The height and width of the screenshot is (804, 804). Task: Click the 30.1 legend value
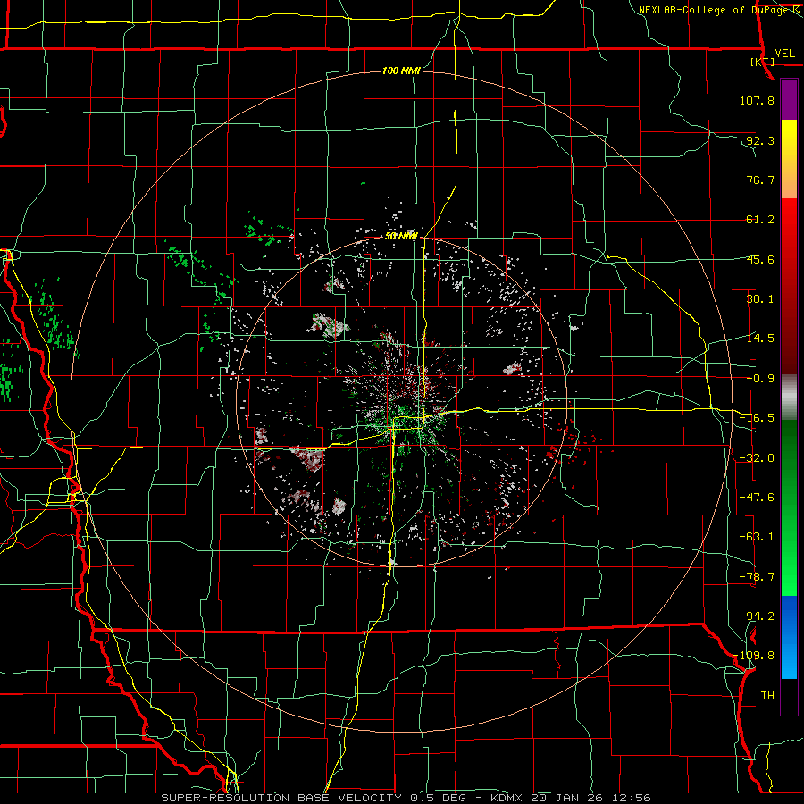pyautogui.click(x=760, y=299)
